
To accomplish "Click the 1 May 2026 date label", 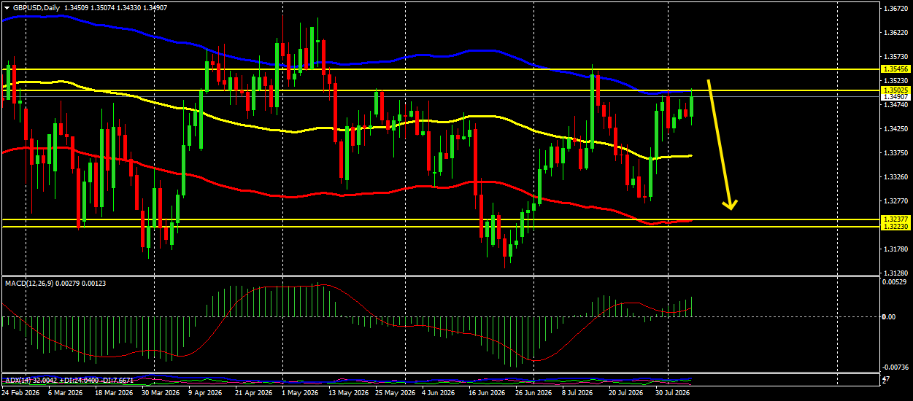I will [299, 392].
